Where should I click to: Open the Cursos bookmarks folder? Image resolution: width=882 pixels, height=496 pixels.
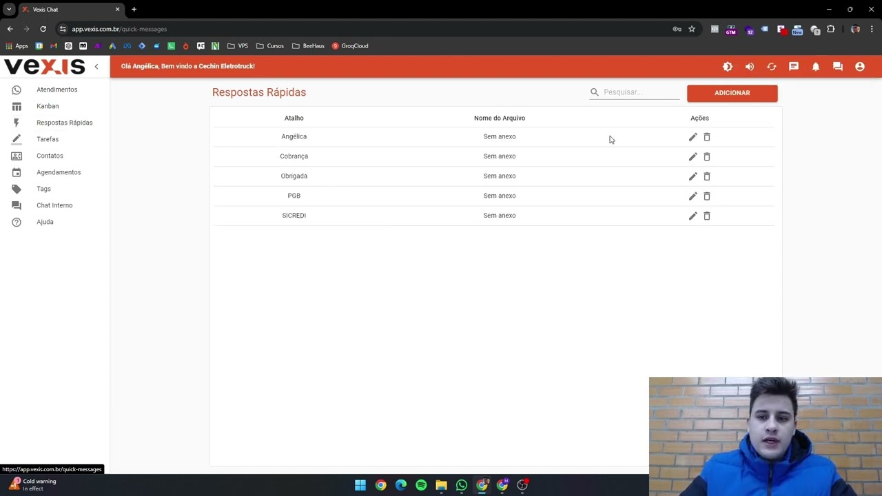pos(270,46)
